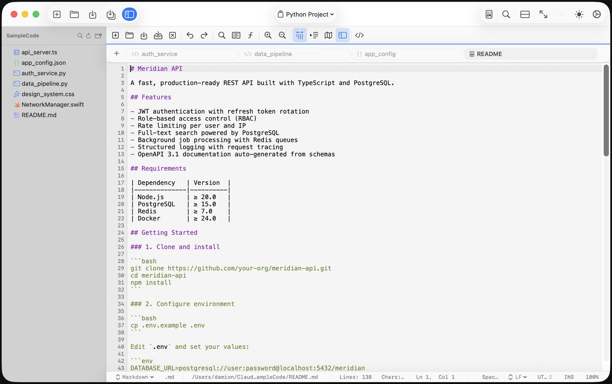Open search from the title bar magnifier
Viewport: 612px width, 384px height.
(x=506, y=15)
